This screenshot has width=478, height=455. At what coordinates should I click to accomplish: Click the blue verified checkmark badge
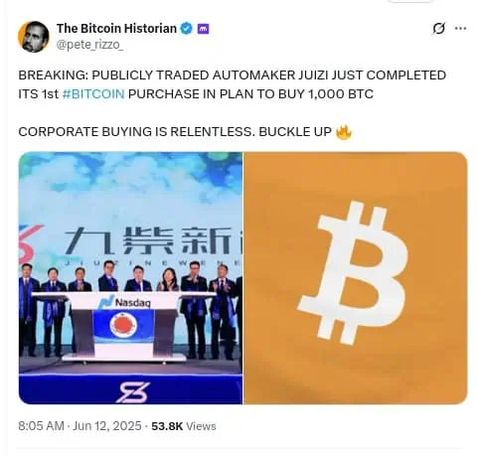pos(186,29)
